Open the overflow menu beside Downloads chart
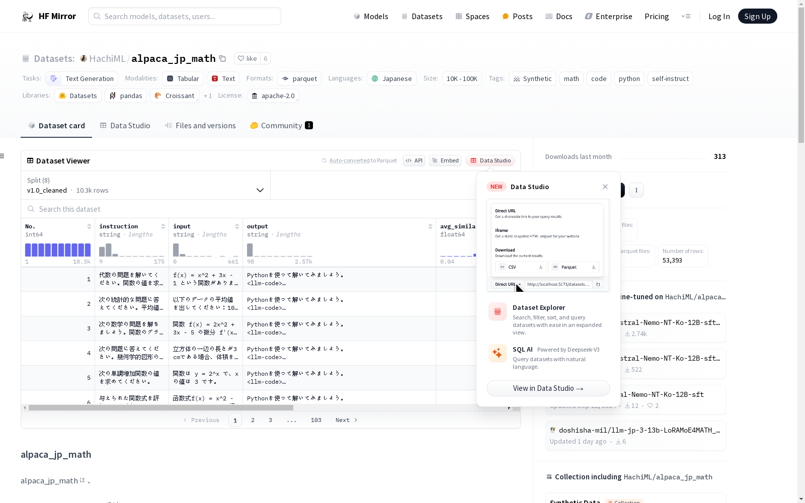The width and height of the screenshot is (805, 503). pos(636,190)
